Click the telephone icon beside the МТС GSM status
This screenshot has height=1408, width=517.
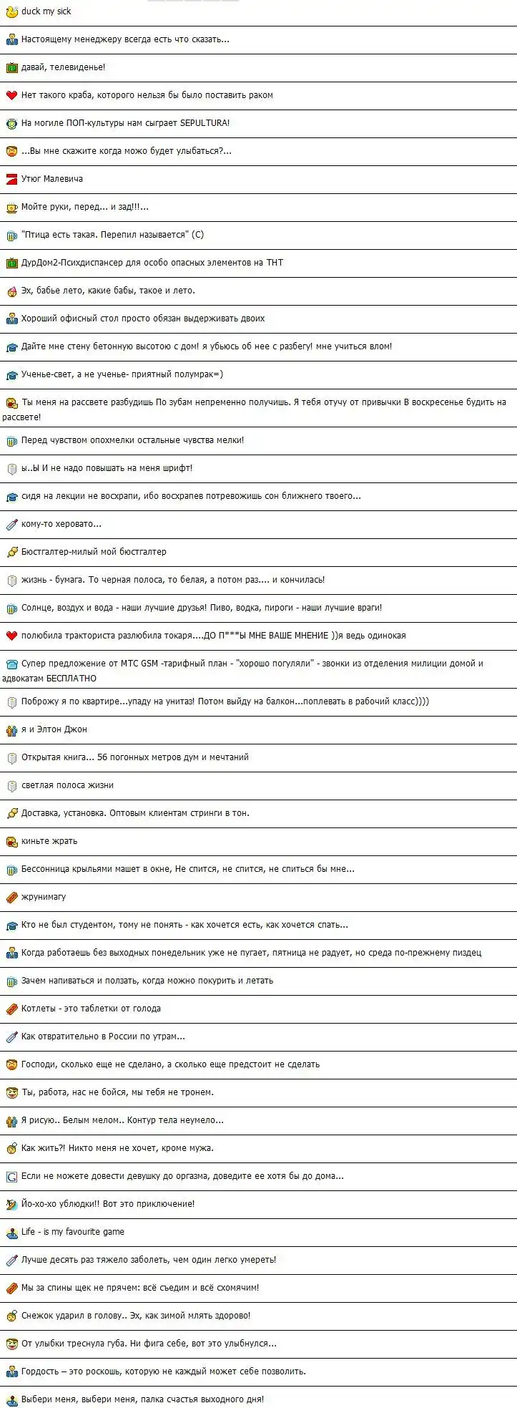(x=11, y=664)
